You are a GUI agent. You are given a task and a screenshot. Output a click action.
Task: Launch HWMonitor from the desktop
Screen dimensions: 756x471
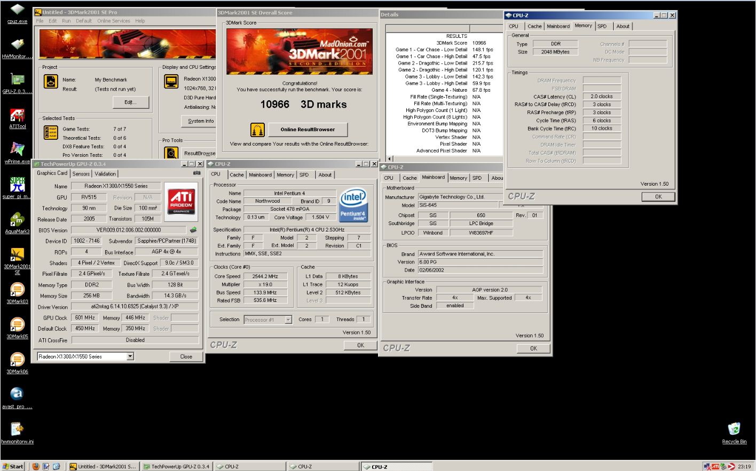17,49
